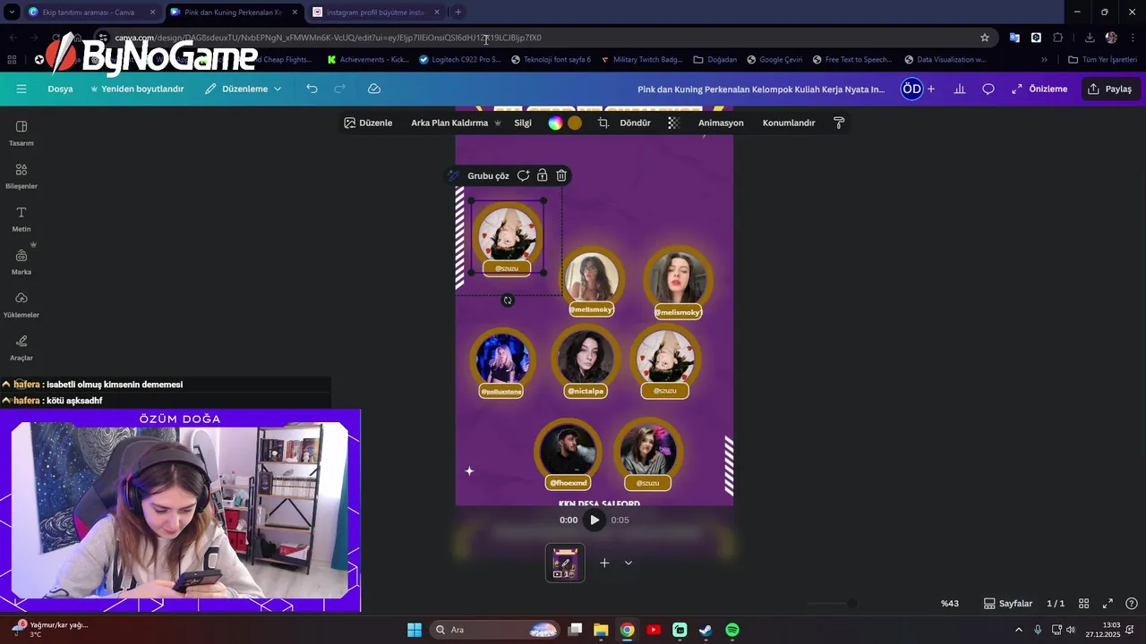This screenshot has height=644, width=1146.
Task: Enter fullscreen presentation mode
Action: (x=1108, y=604)
